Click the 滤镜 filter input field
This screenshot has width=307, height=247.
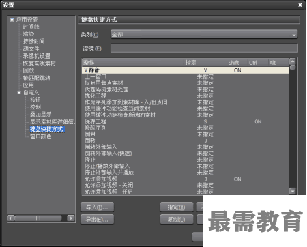[x=204, y=48]
